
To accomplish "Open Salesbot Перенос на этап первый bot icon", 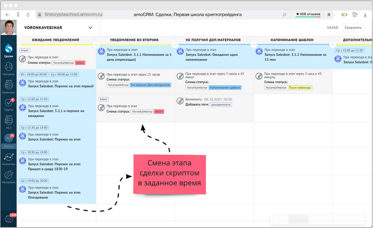I will tap(23, 83).
